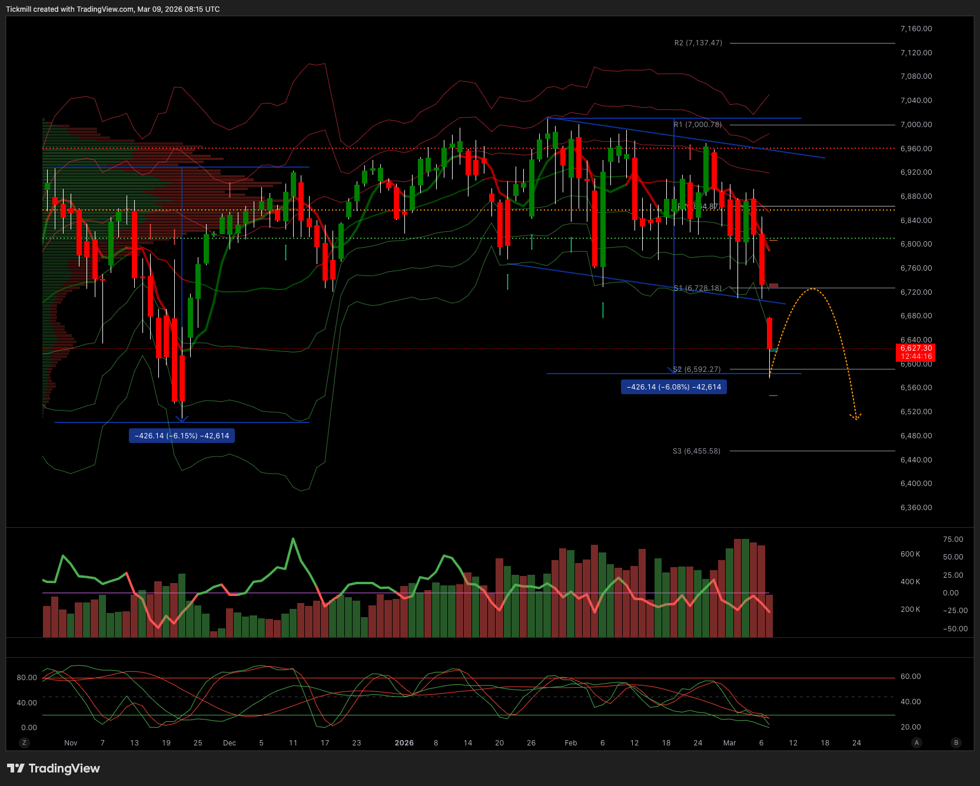This screenshot has height=786, width=980.
Task: Click the blue measurement arrow tip in November
Action: pyautogui.click(x=182, y=419)
